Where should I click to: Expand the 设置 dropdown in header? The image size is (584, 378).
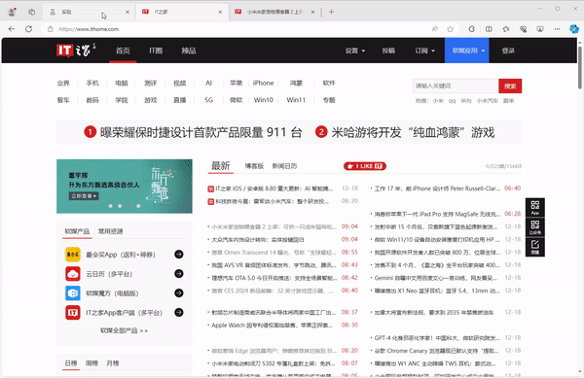click(x=355, y=51)
